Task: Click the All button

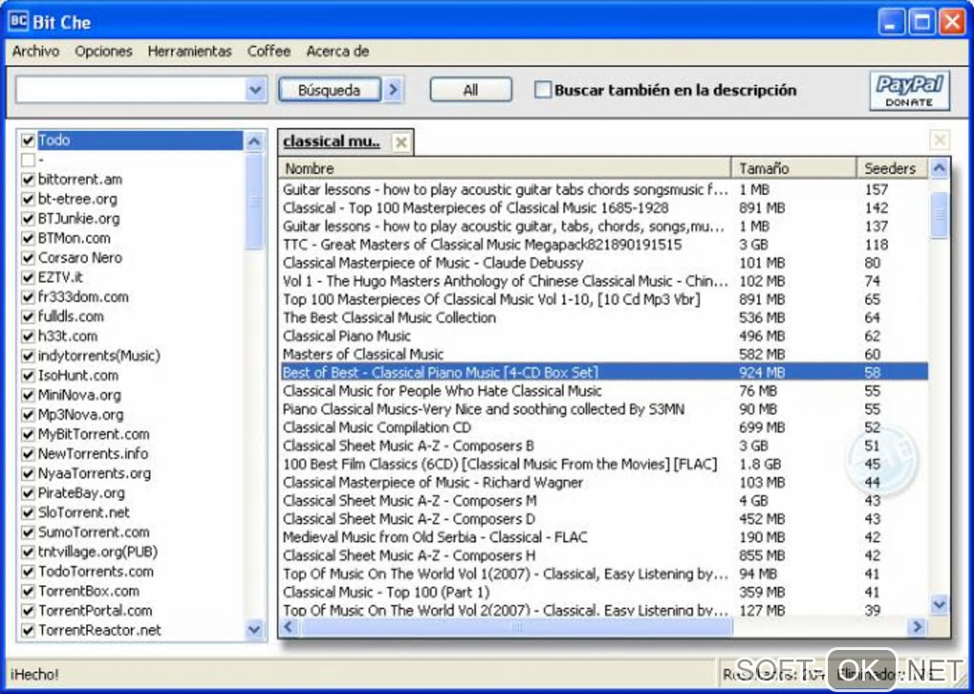Action: [471, 90]
